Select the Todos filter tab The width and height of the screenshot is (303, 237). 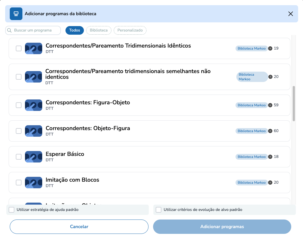point(75,30)
